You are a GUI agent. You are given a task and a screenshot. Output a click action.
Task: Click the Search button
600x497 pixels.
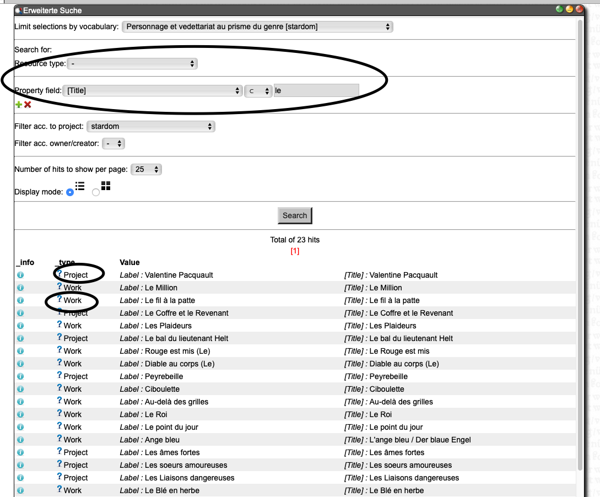(x=295, y=215)
